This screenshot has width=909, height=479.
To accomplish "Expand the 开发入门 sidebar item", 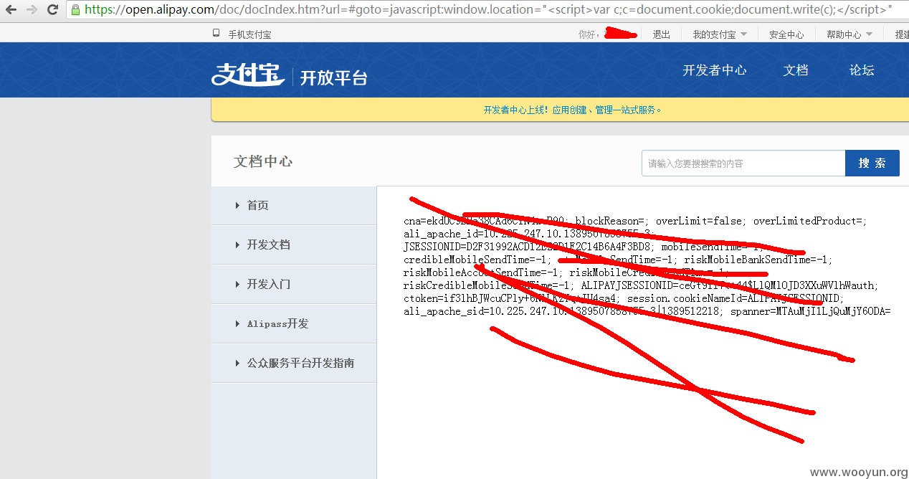I will pyautogui.click(x=294, y=284).
